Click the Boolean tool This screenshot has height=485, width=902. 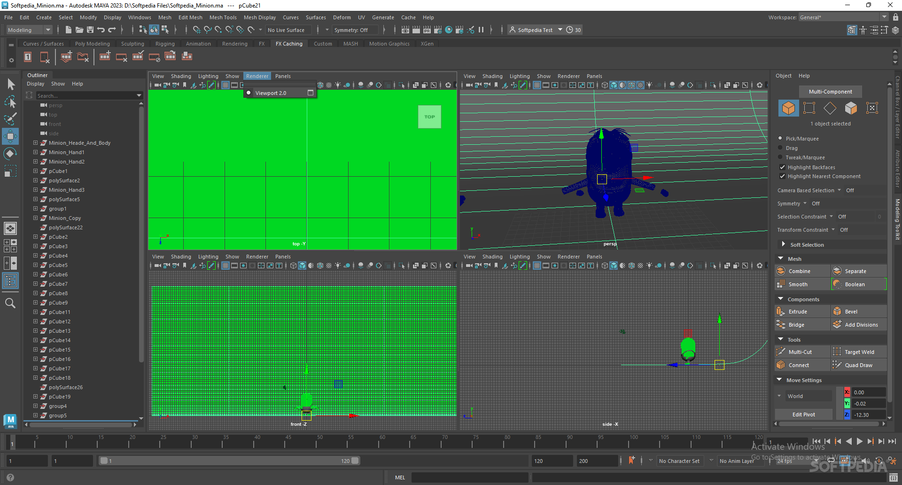(x=859, y=284)
